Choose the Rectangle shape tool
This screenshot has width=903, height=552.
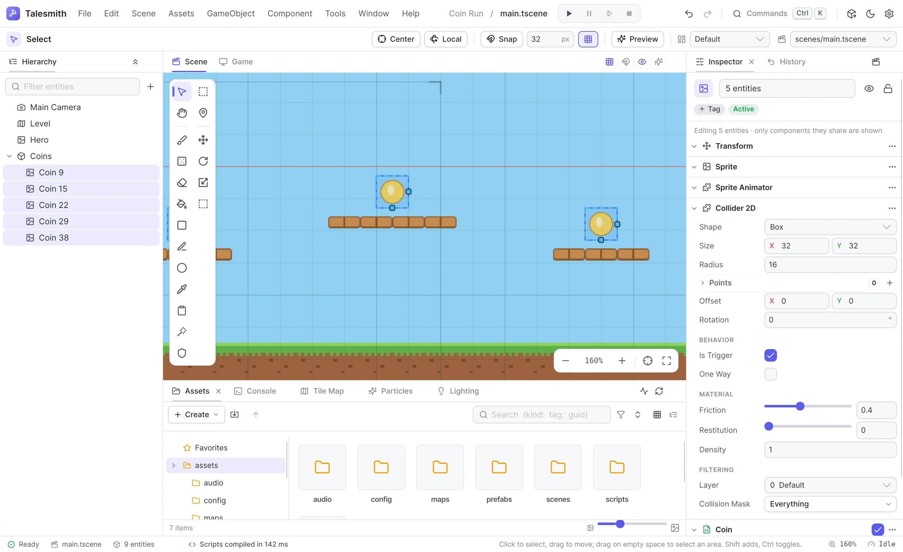182,225
